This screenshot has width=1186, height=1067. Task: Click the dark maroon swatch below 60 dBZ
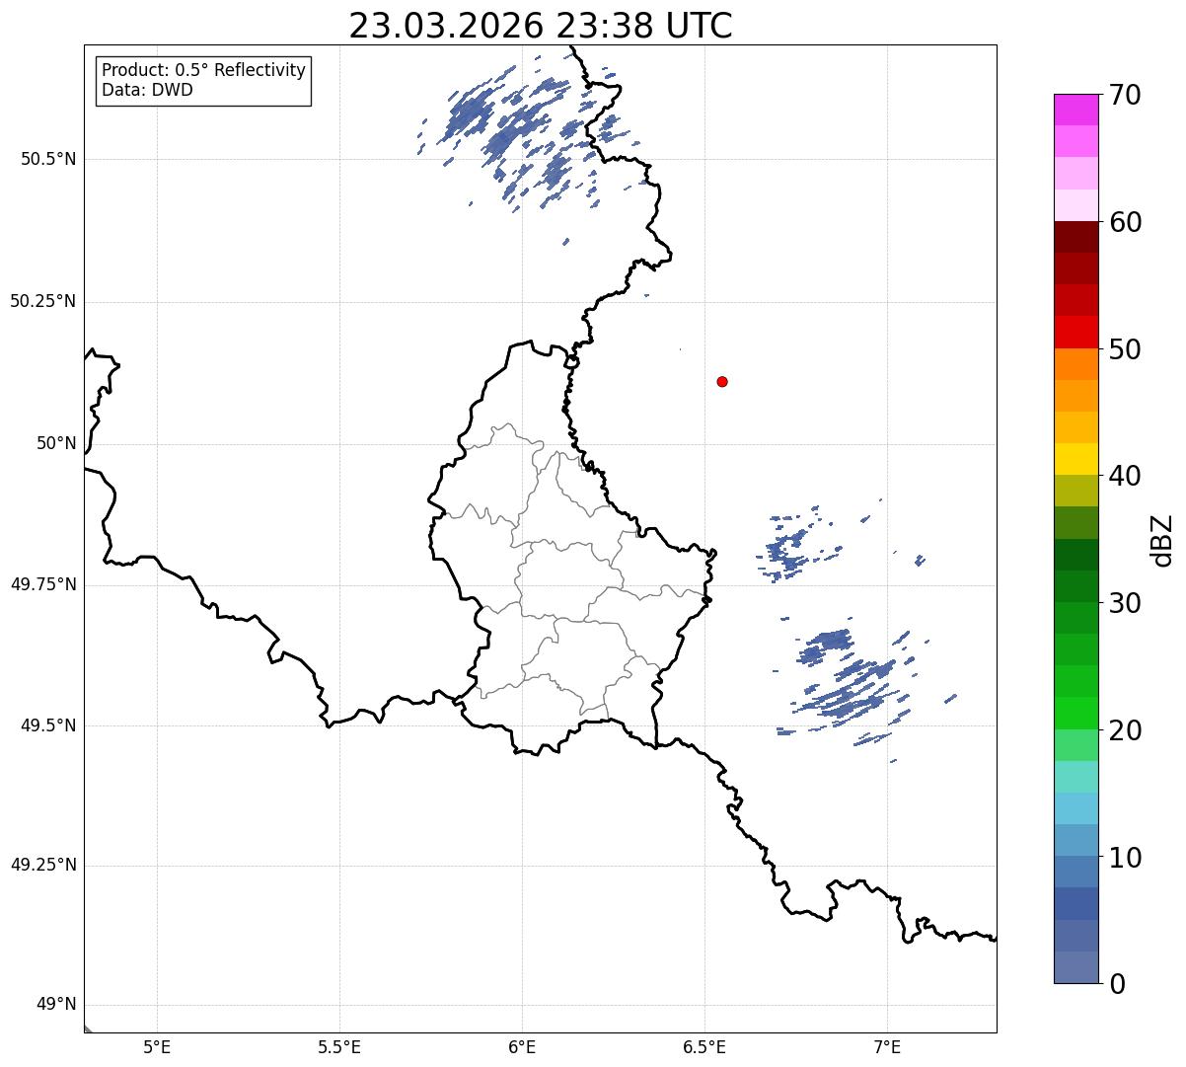(1075, 237)
